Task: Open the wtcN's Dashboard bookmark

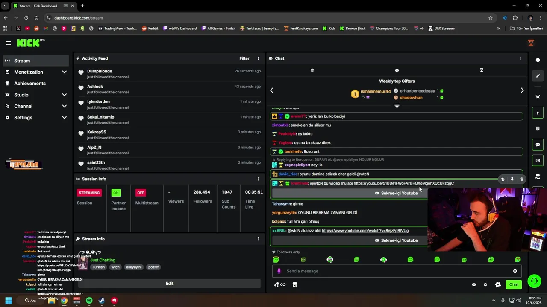Action: [x=179, y=29]
